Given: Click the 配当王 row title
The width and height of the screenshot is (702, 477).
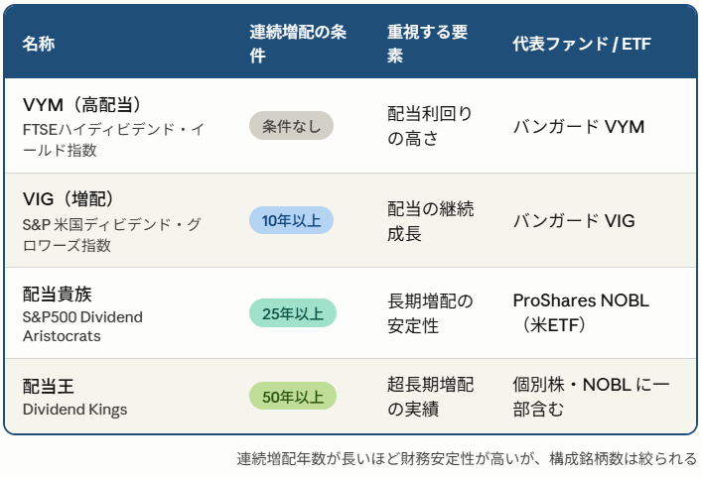Looking at the screenshot, I should (49, 386).
